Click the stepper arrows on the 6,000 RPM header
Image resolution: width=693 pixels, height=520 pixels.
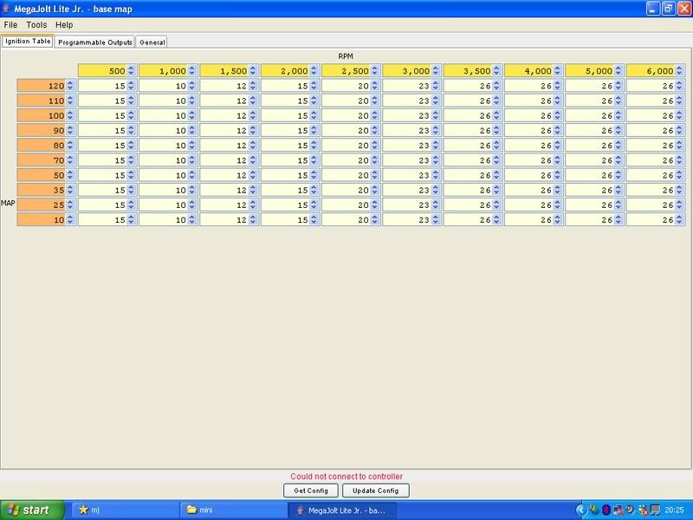(x=680, y=71)
